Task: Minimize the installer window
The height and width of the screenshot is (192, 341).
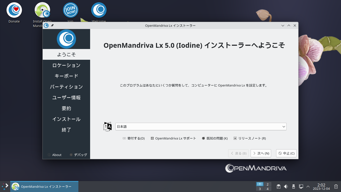Action: point(283,25)
